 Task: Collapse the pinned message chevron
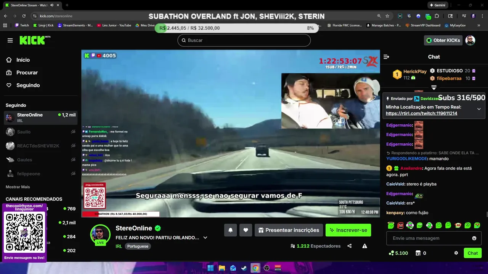[479, 109]
